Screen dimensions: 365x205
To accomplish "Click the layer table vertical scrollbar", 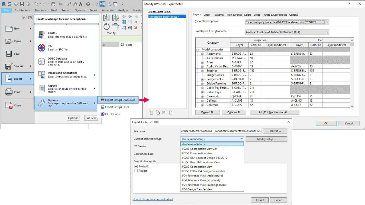I will coord(352,73).
